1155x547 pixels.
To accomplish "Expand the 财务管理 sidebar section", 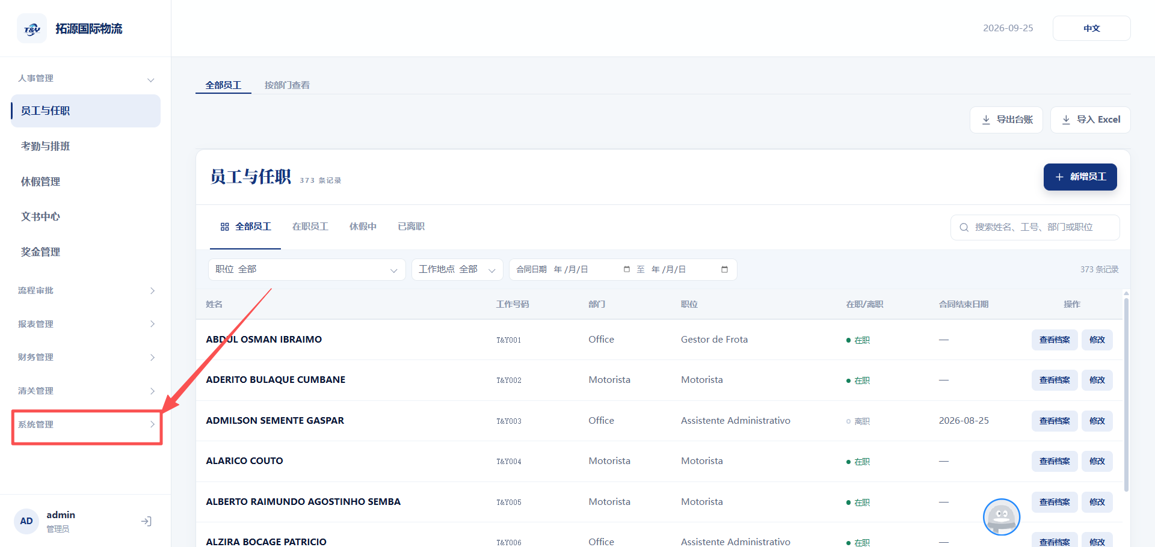I will (86, 358).
